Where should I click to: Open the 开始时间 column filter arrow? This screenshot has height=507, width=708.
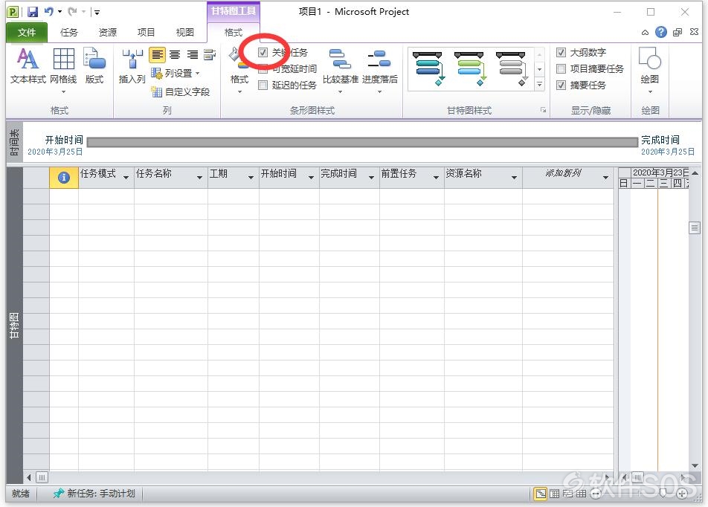311,178
